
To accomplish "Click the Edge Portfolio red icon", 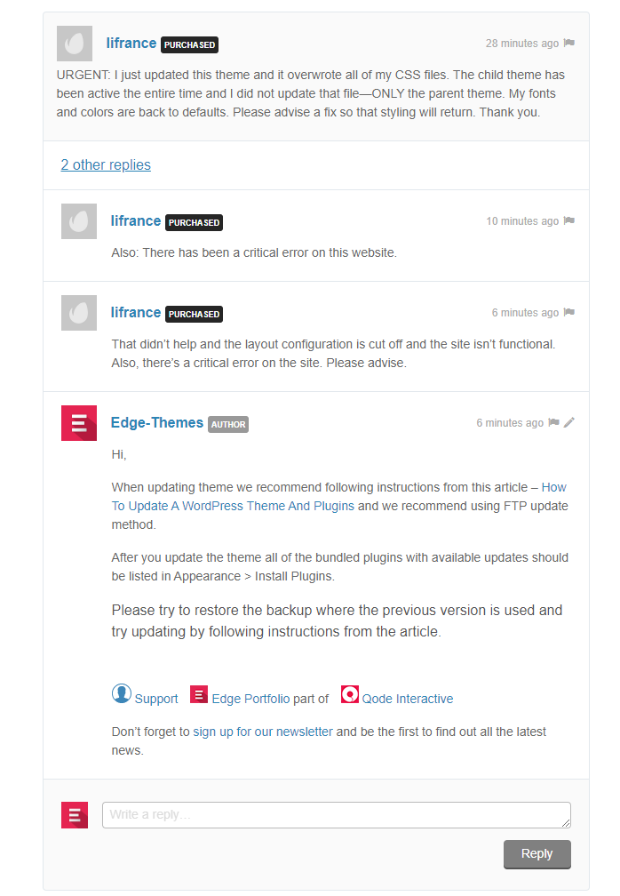I will pyautogui.click(x=199, y=694).
